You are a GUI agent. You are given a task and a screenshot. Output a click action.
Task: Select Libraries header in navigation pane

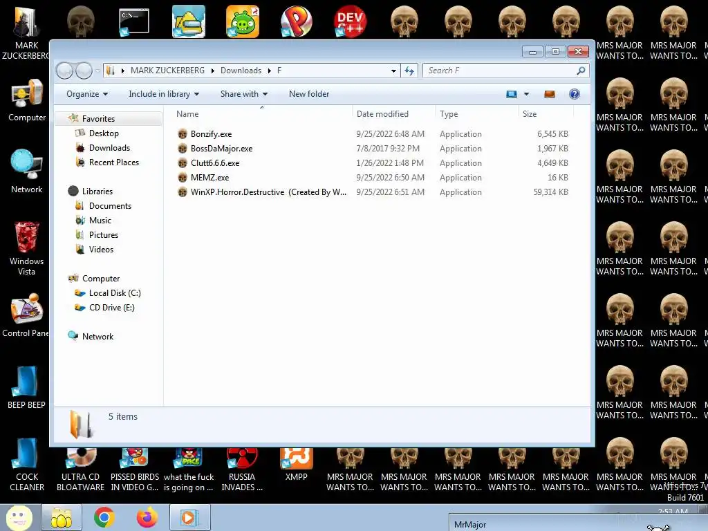coord(97,192)
